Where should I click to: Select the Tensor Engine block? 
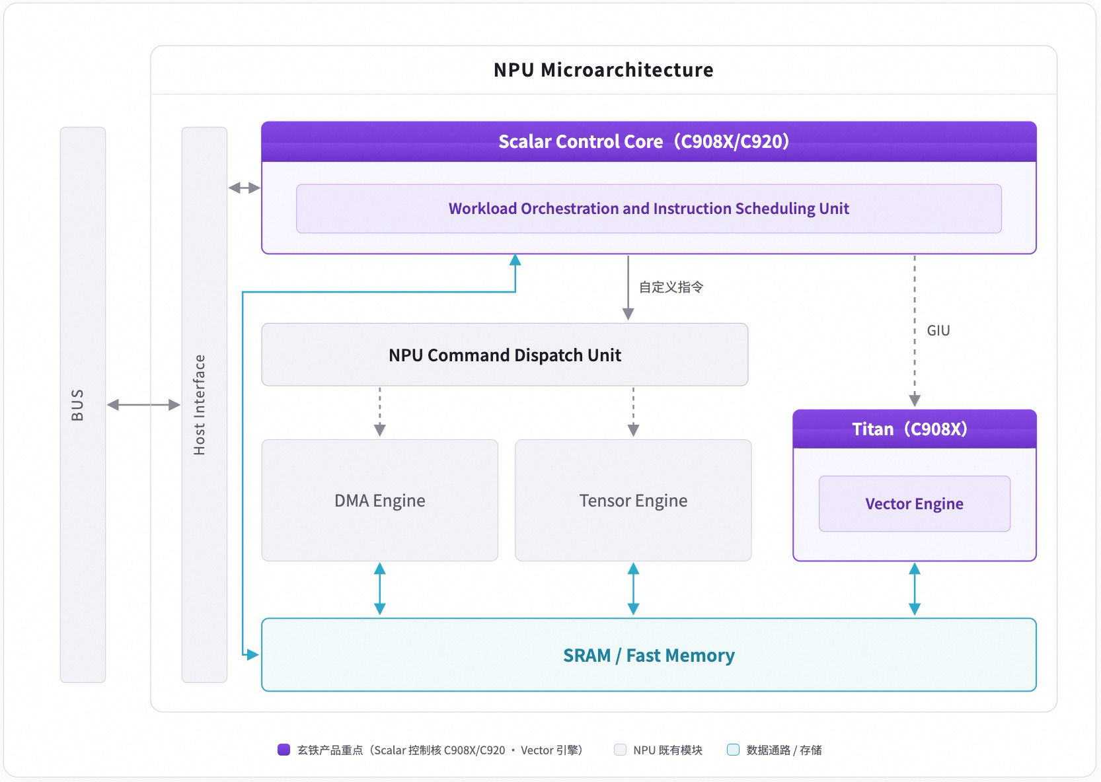click(x=633, y=500)
